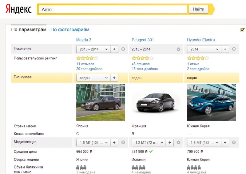Click the Mazda 3 star rating

(87, 58)
